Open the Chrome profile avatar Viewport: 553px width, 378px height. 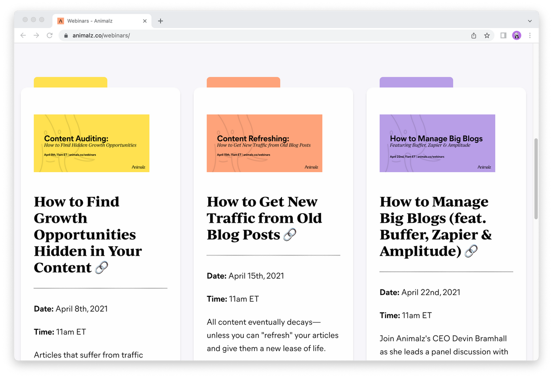pyautogui.click(x=517, y=35)
